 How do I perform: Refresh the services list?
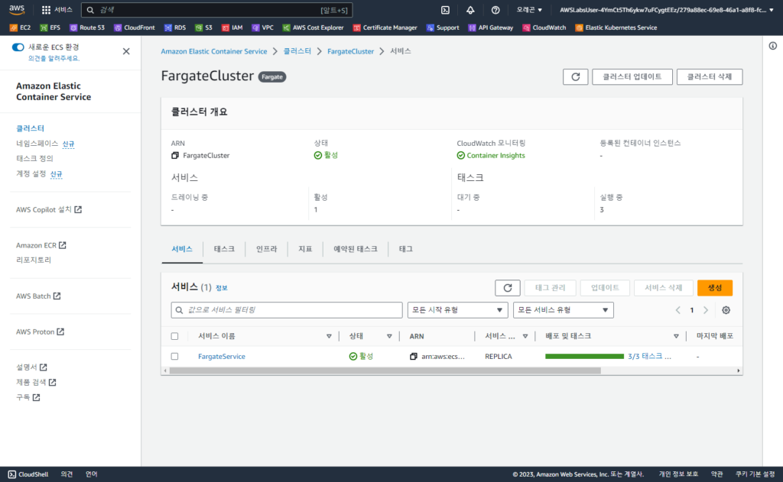(508, 288)
